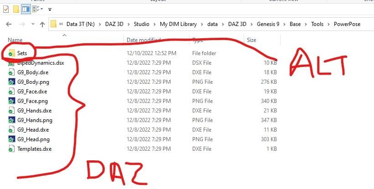Toggle the preview pane icon

tap(26, 9)
